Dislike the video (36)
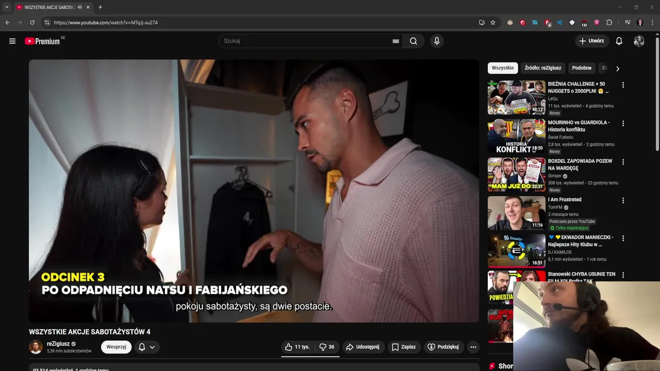Screen dimensions: 660x371 tap(327, 347)
